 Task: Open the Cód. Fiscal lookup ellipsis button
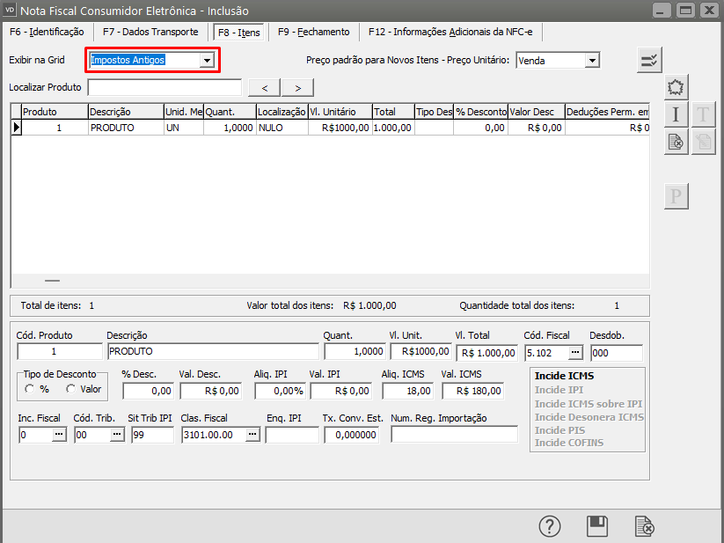click(575, 353)
